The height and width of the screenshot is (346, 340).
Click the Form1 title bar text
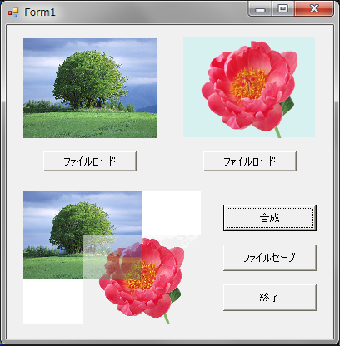point(40,12)
